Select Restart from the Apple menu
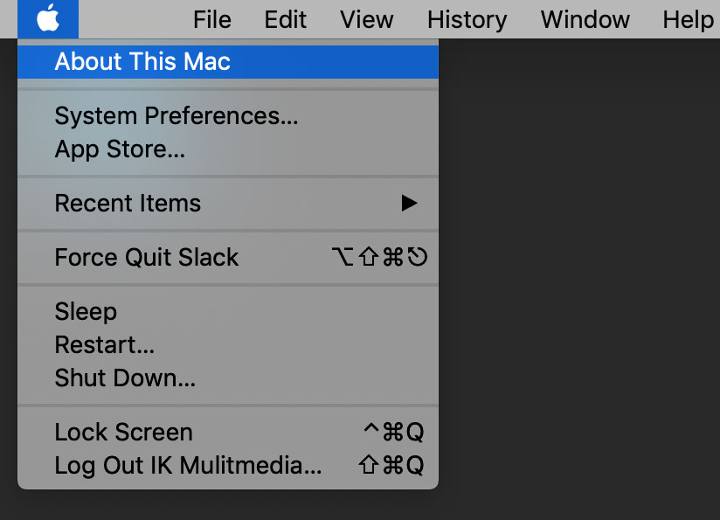720x520 pixels. [x=105, y=345]
